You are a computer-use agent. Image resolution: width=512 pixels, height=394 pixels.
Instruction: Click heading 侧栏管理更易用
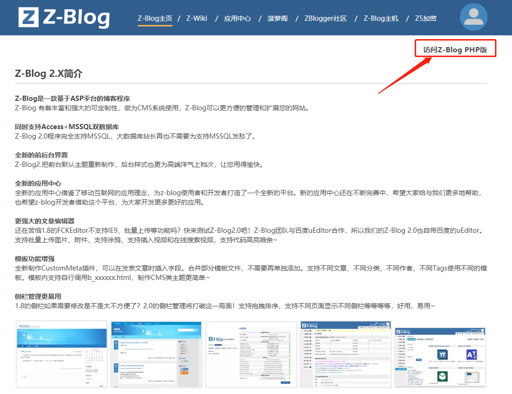tap(38, 296)
